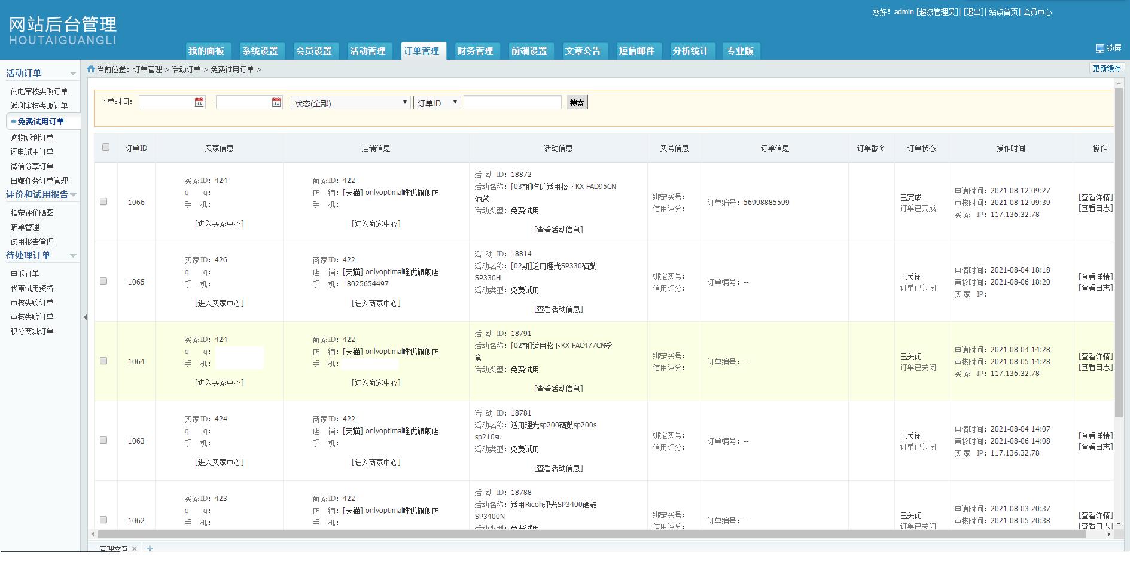
Task: Close the 管理文章 tab
Action: click(x=135, y=548)
